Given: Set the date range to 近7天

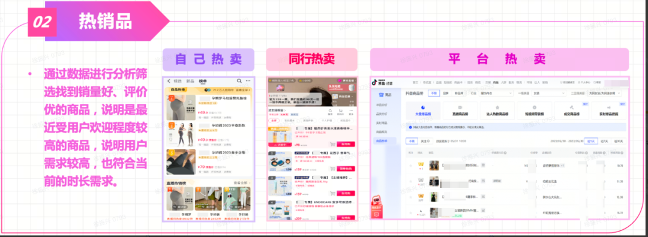Looking at the screenshot, I should 605,141.
